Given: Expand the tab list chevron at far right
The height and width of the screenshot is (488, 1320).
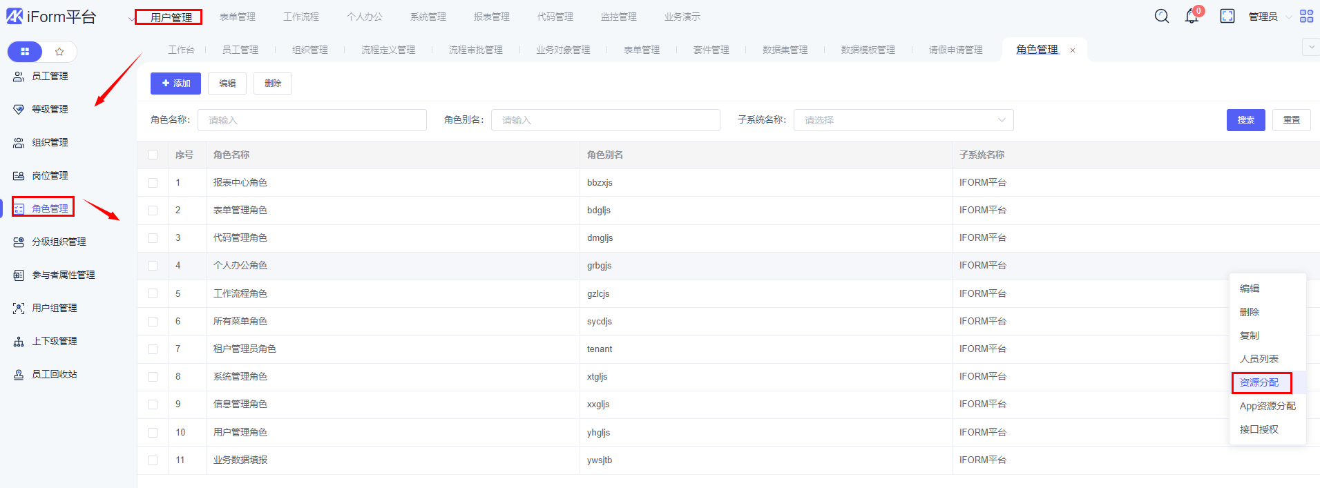Looking at the screenshot, I should click(1310, 47).
